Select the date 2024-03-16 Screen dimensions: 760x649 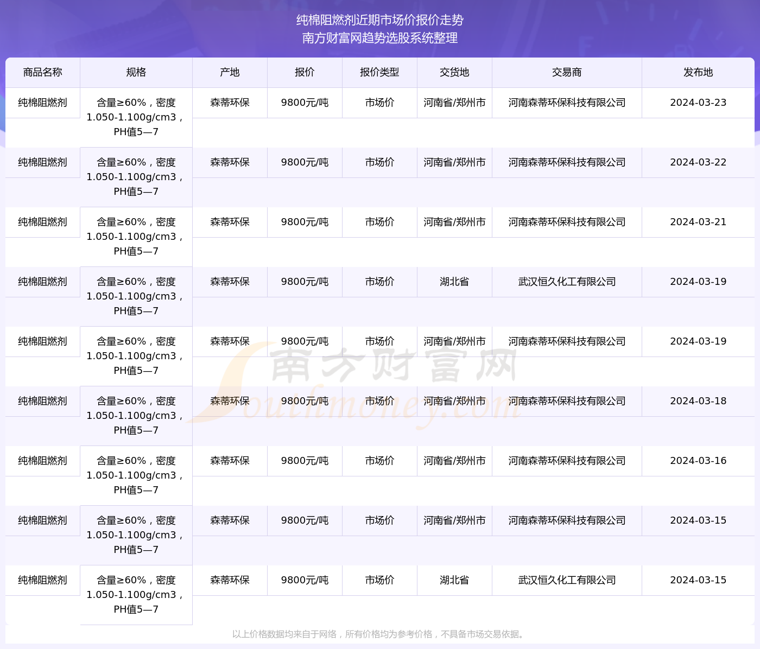point(698,461)
